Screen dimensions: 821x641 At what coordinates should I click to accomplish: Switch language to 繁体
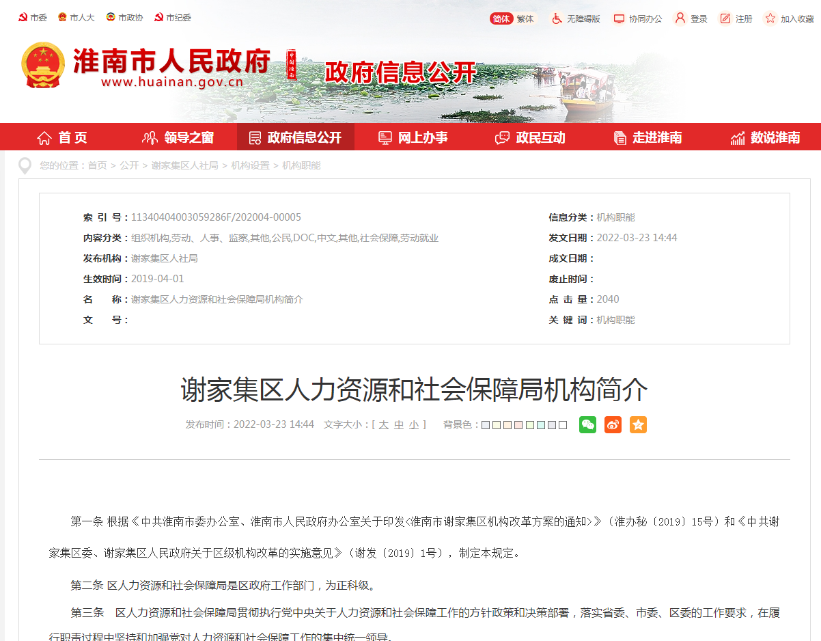[525, 18]
